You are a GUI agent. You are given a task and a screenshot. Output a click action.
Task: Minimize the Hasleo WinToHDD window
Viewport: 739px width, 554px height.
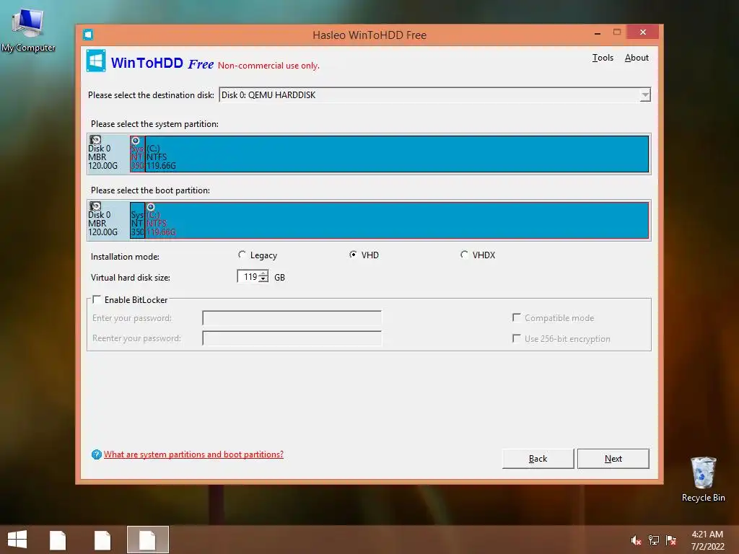(x=598, y=33)
